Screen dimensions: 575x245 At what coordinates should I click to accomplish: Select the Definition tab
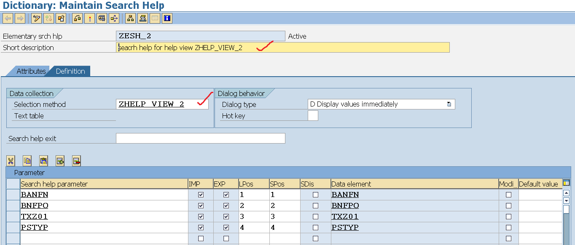tap(70, 71)
